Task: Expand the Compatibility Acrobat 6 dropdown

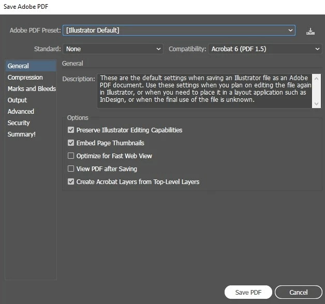Action: 265,49
